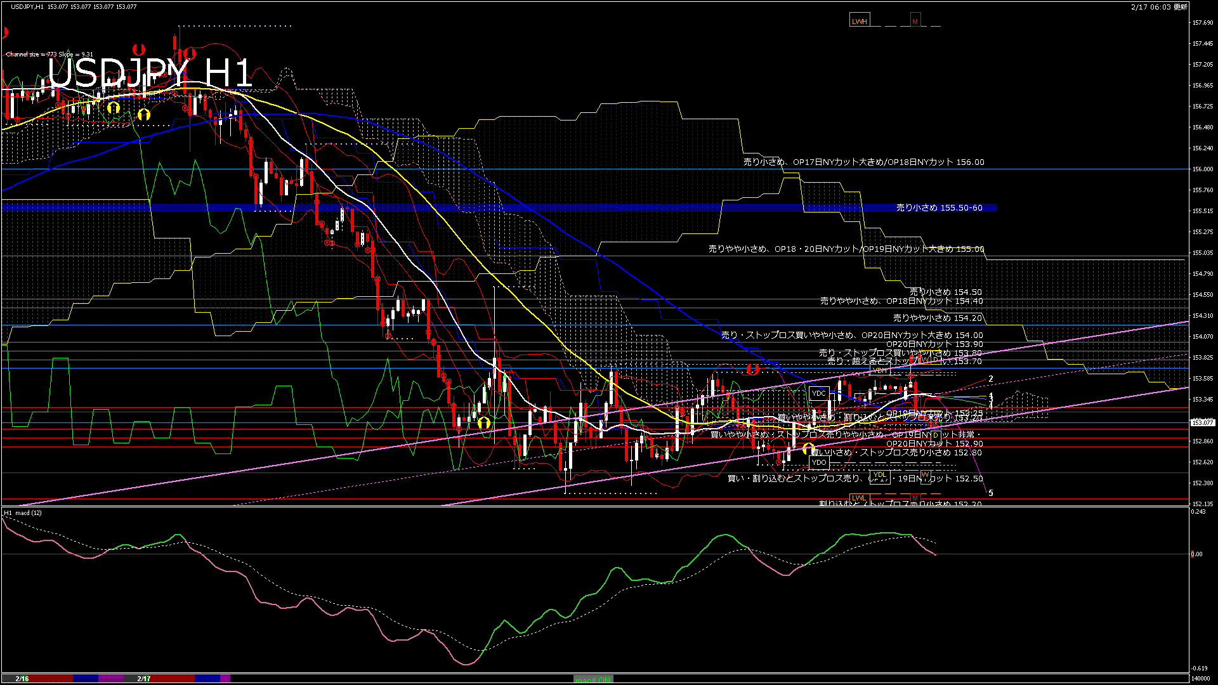Click the H1 macd (12) indicator label
The image size is (1218, 685).
[x=23, y=512]
